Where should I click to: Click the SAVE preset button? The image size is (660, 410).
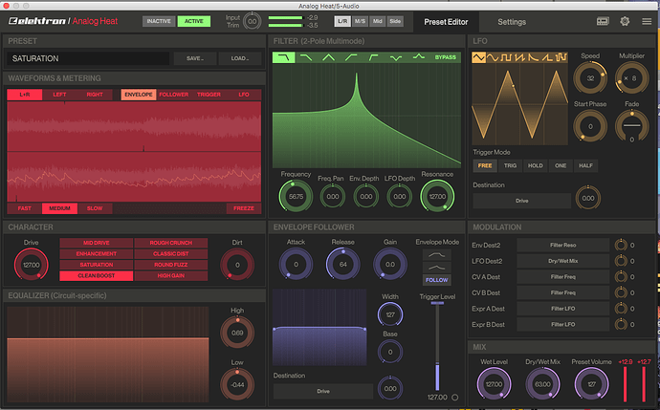point(195,58)
